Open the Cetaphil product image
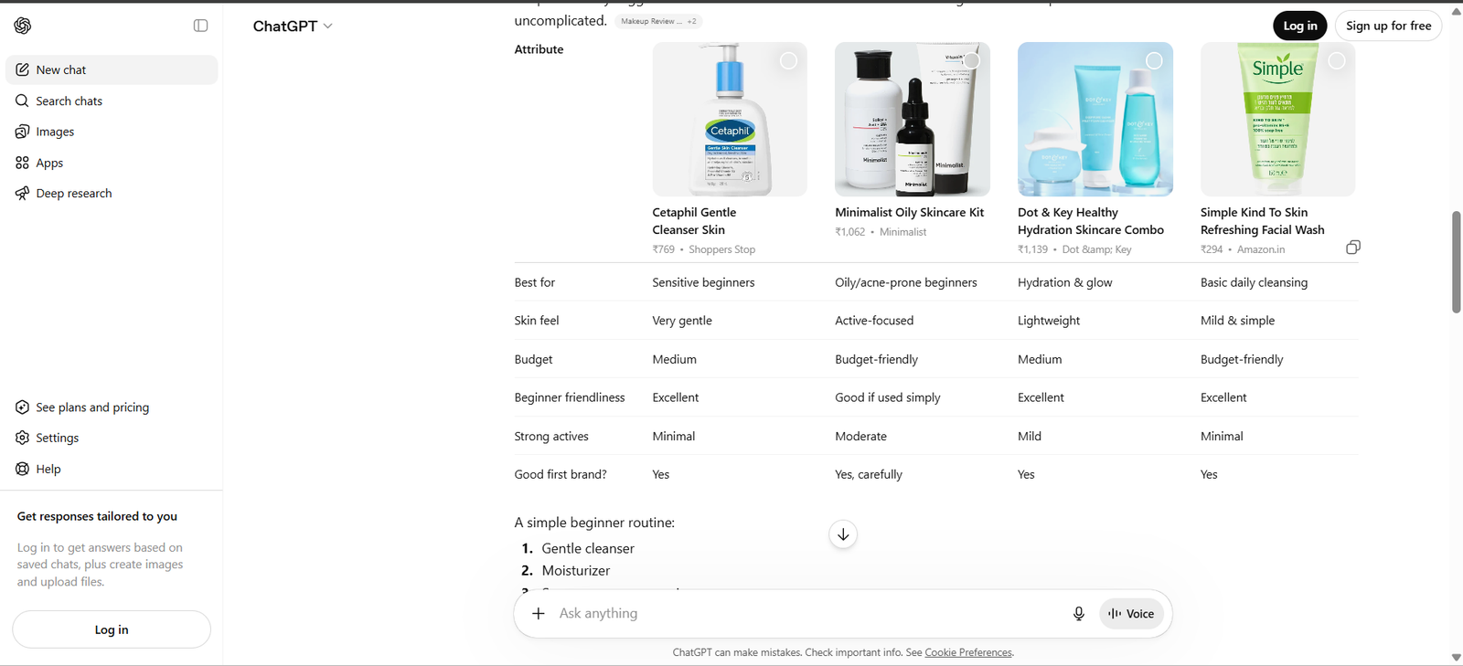 point(730,119)
